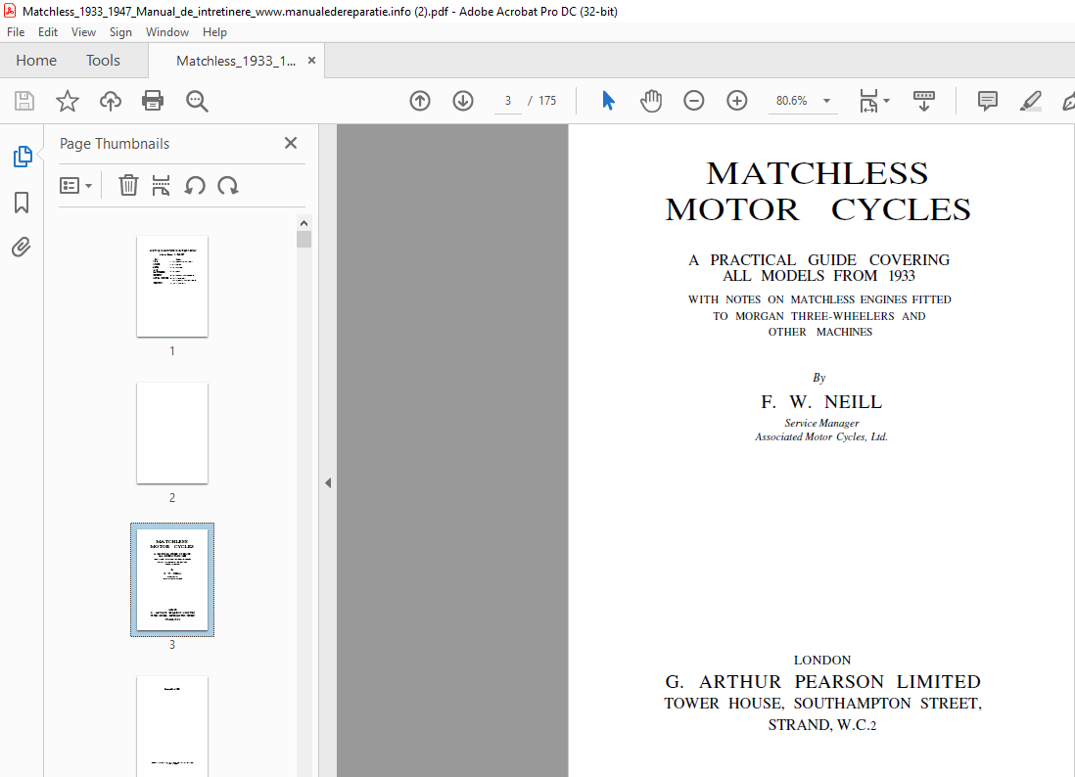This screenshot has height=777, width=1075.
Task: Select blank page 2 thumbnail
Action: (172, 434)
